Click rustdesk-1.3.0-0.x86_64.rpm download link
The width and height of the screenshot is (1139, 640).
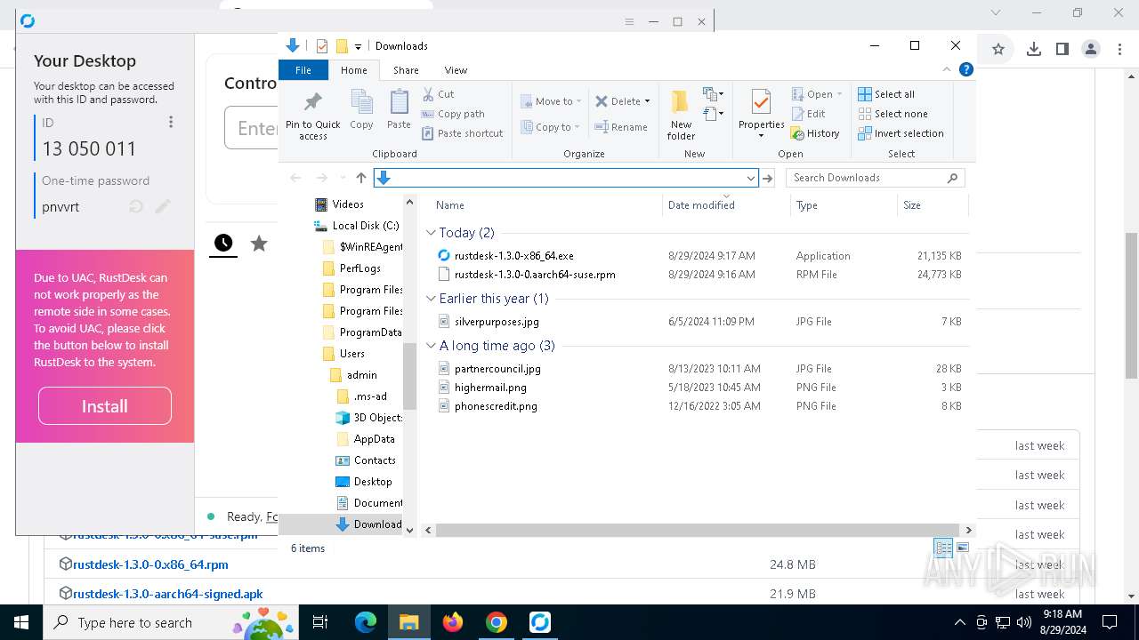pos(150,564)
